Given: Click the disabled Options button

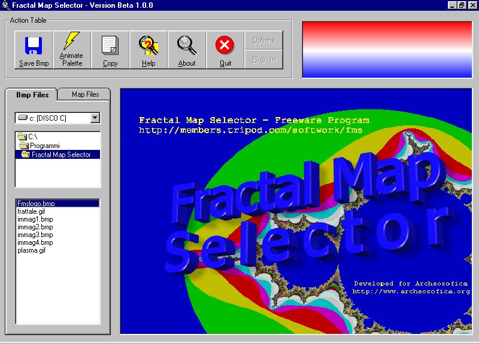Looking at the screenshot, I should (263, 40).
